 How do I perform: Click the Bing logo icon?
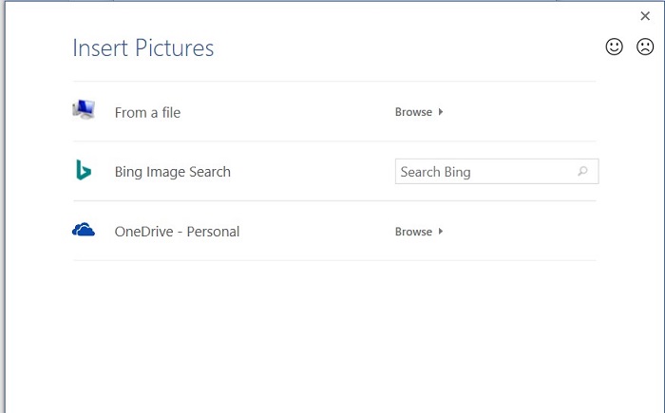tap(84, 171)
